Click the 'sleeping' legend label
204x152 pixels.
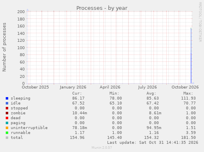21,98
